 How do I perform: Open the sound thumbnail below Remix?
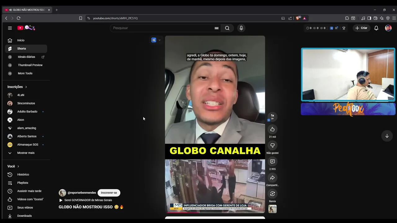[272, 209]
